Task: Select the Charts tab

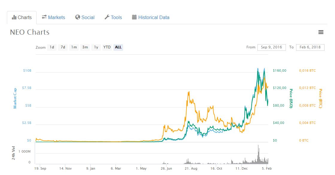Action: [24, 17]
